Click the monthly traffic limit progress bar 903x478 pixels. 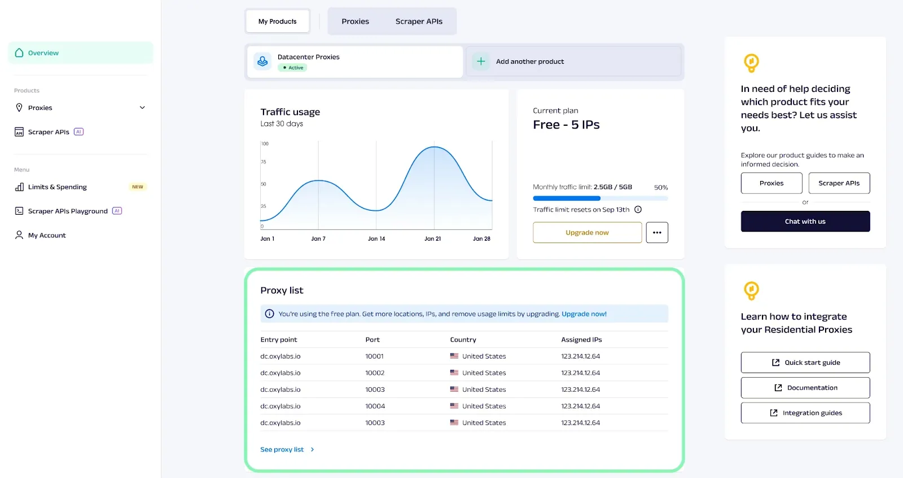[x=600, y=198]
